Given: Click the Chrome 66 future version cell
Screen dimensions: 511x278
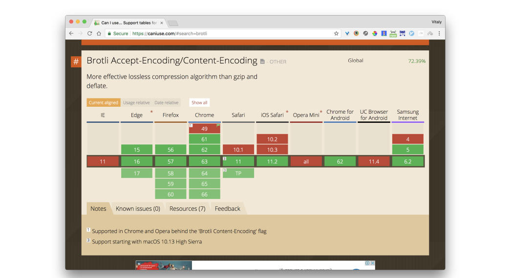Looking at the screenshot, I should (204, 194).
